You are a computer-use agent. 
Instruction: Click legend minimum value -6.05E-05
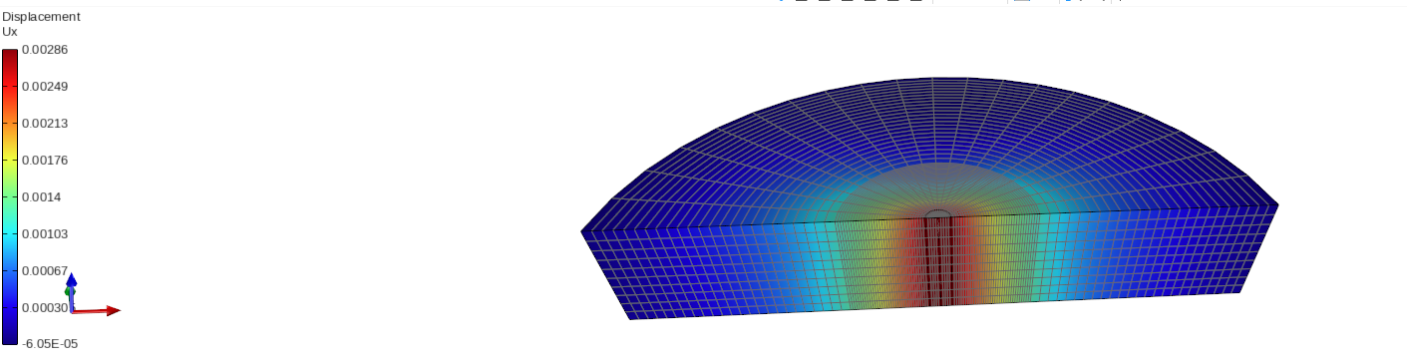click(50, 344)
